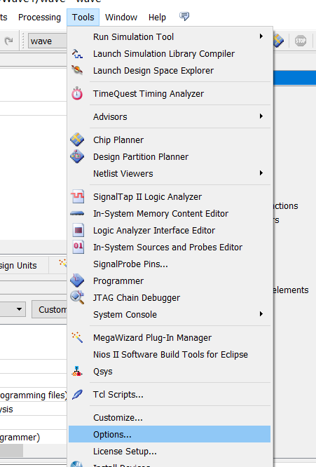
Task: Expand the Run Simulation Tool submenu arrow
Action: [x=261, y=36]
